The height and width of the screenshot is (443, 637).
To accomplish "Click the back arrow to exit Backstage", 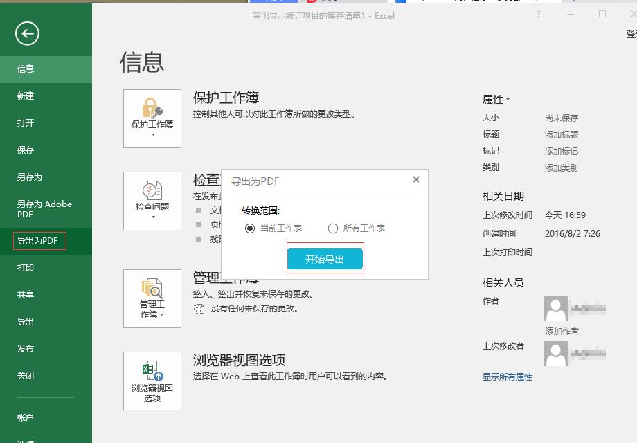I will coord(26,33).
